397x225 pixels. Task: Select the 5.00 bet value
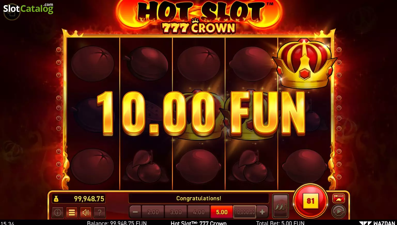(x=222, y=212)
